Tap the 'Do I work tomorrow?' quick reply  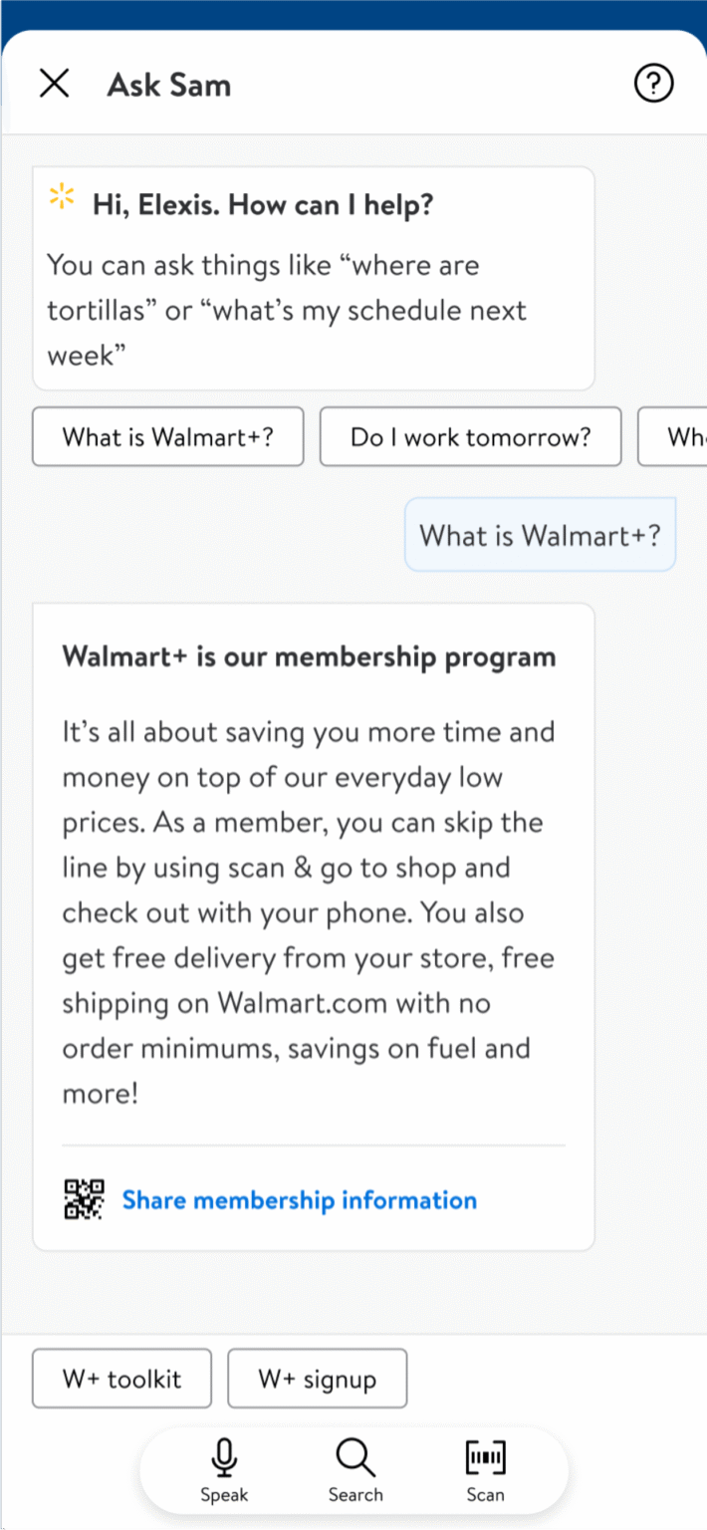pyautogui.click(x=470, y=436)
